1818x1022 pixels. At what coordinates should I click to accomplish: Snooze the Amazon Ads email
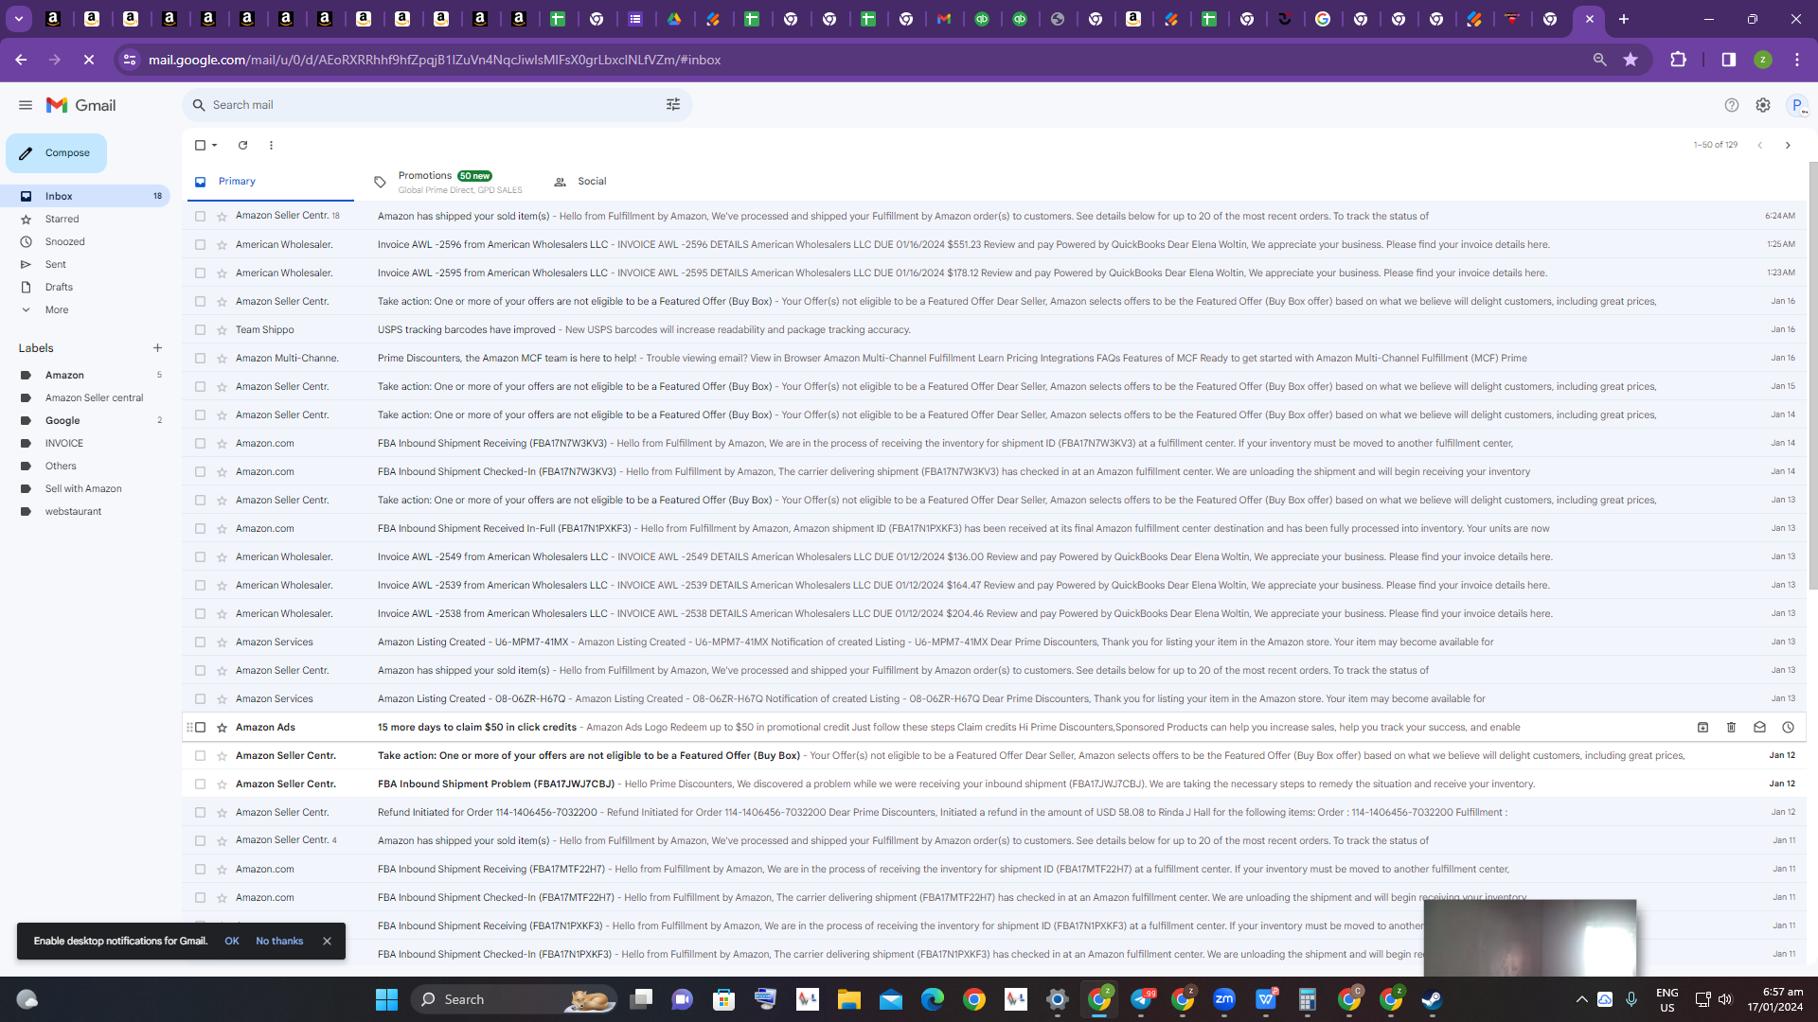coord(1788,727)
